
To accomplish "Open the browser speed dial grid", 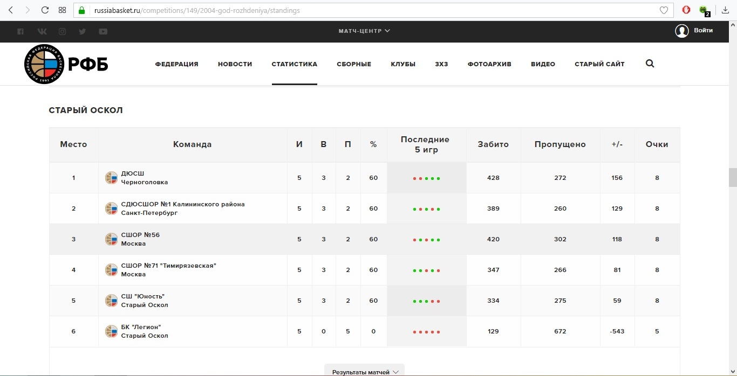I will coord(62,10).
